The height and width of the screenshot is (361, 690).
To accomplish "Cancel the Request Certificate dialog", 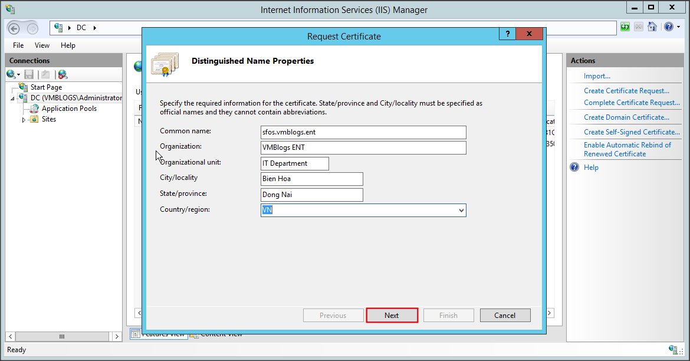I will (x=505, y=316).
